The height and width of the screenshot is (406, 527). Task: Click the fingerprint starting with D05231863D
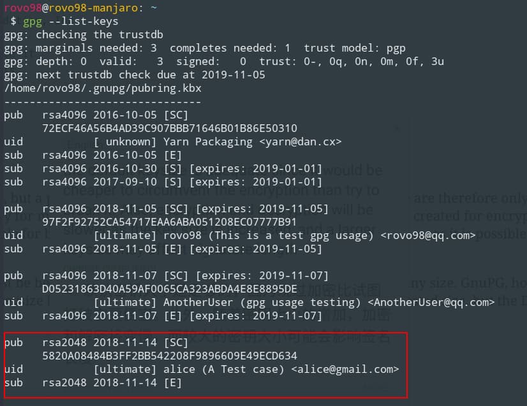[169, 289]
